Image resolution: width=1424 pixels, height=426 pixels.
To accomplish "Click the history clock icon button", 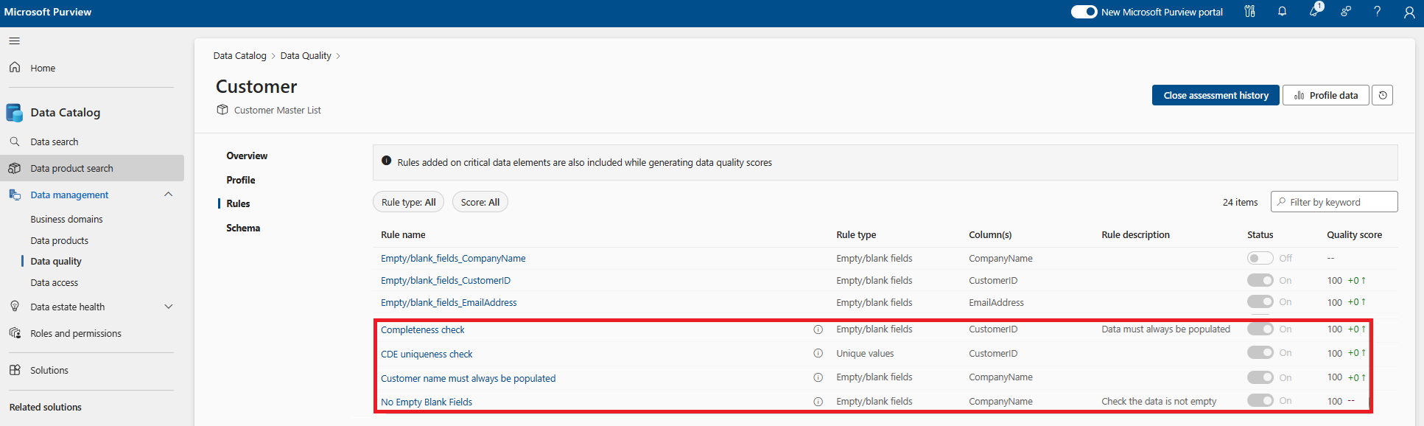I will (x=1383, y=95).
